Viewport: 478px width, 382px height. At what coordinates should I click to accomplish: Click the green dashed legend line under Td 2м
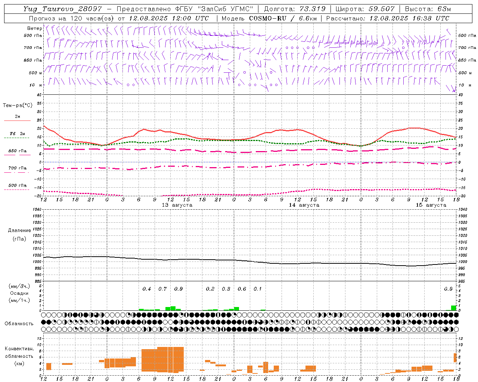tap(17, 138)
